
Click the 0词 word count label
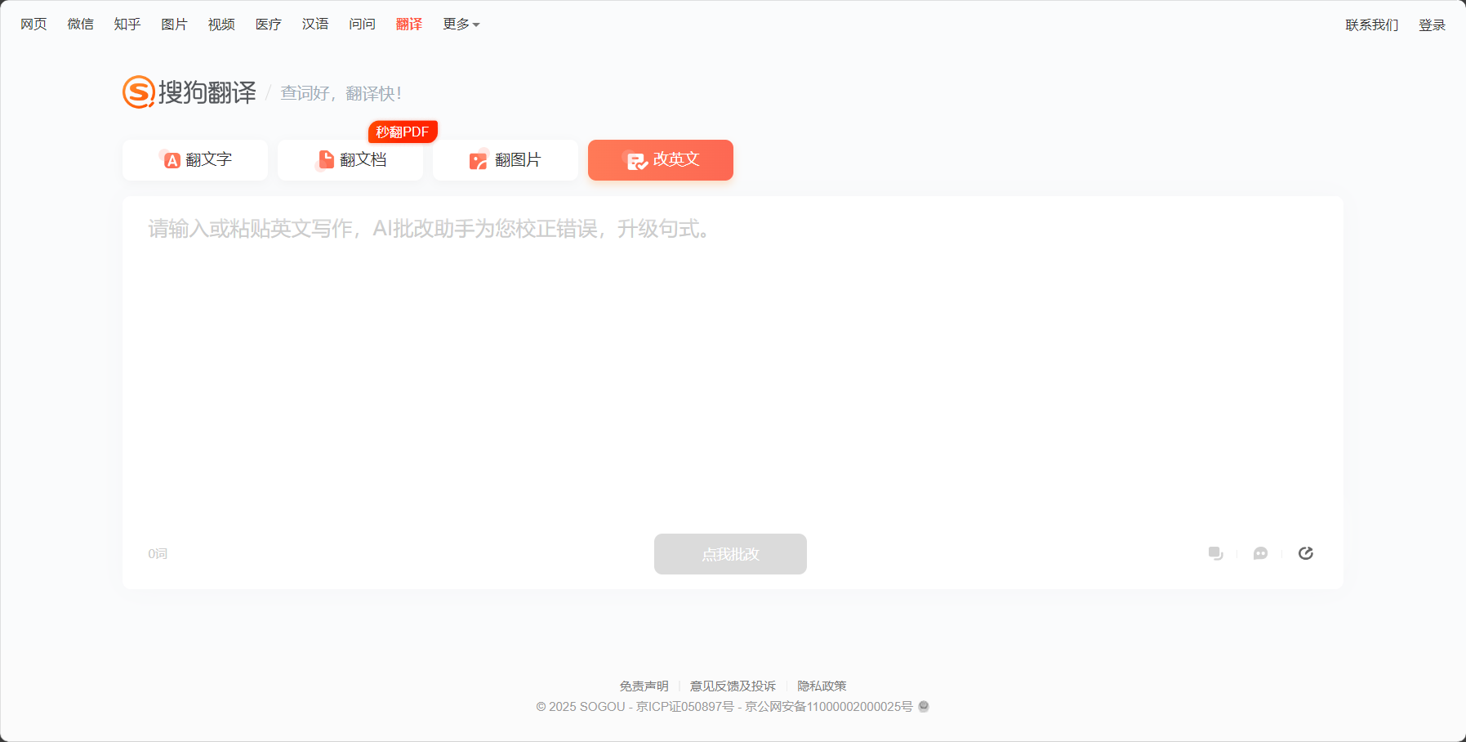click(158, 554)
